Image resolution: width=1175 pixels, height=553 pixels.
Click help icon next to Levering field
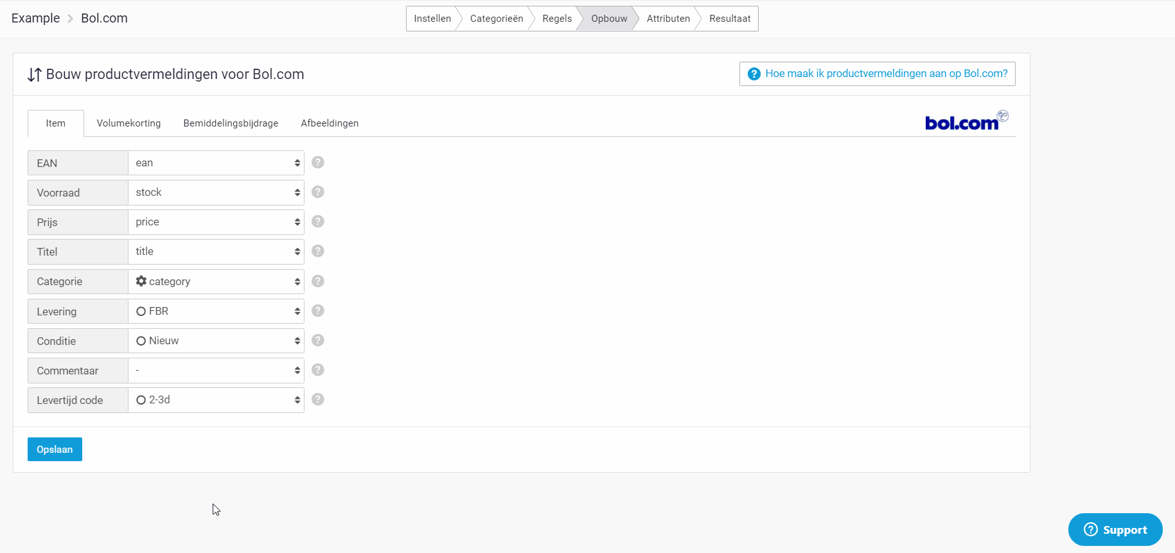click(x=318, y=311)
